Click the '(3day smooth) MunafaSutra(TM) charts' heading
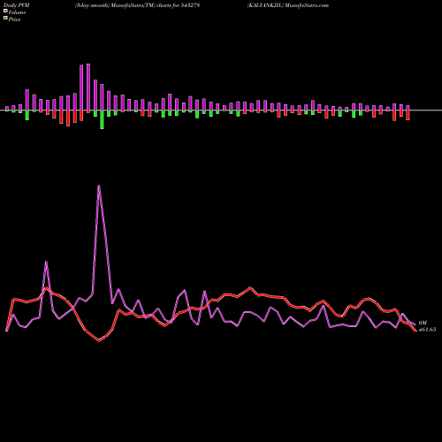 coord(138,5)
